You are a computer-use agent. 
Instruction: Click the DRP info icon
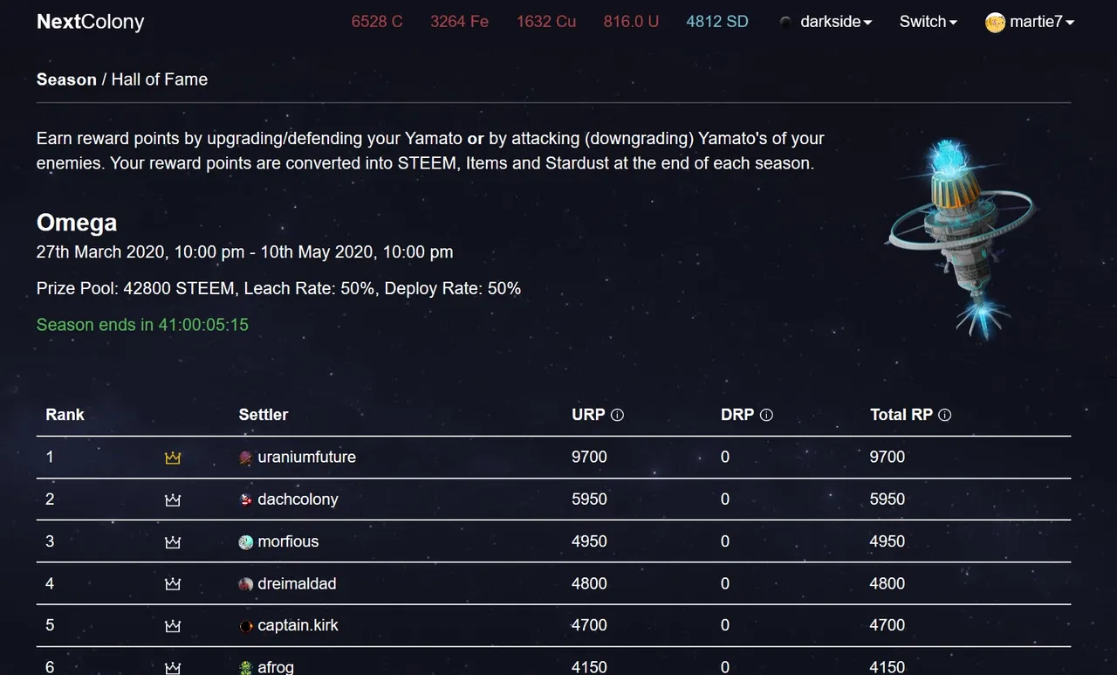(x=767, y=415)
